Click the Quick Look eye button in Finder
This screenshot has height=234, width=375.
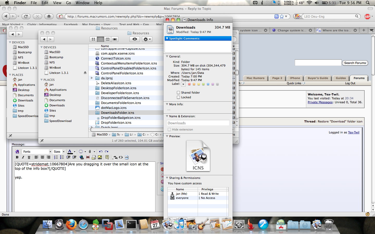coord(135,39)
